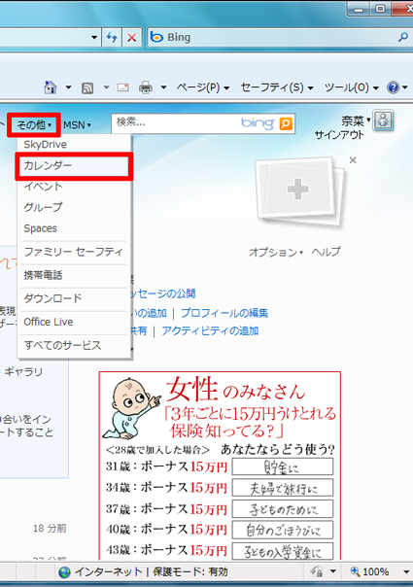Click the Home icon in command bar
This screenshot has height=587, width=413.
51,87
